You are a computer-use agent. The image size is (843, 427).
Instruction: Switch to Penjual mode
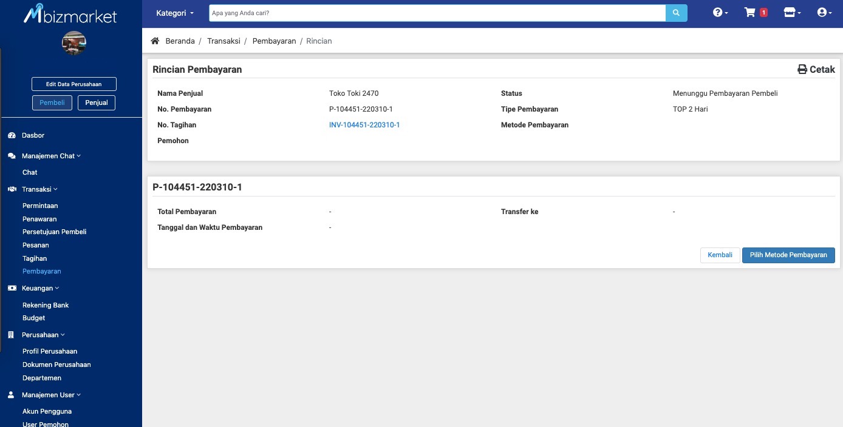96,103
